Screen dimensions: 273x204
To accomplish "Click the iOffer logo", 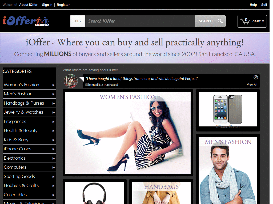I will pyautogui.click(x=26, y=21).
